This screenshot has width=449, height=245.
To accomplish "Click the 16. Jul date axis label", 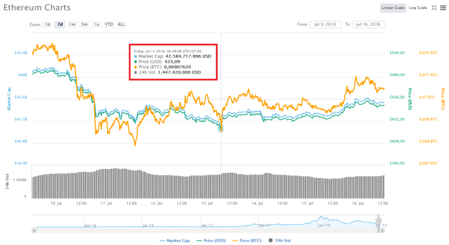I will [x=357, y=203].
